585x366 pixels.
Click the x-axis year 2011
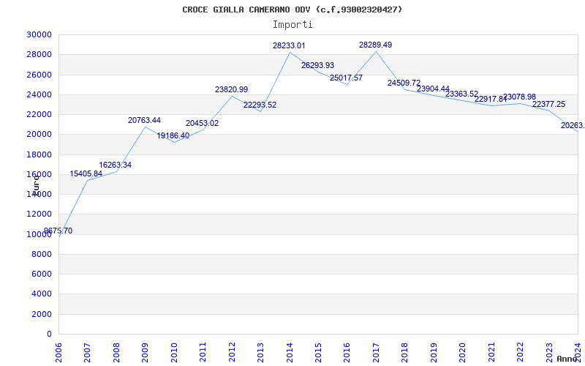click(203, 352)
